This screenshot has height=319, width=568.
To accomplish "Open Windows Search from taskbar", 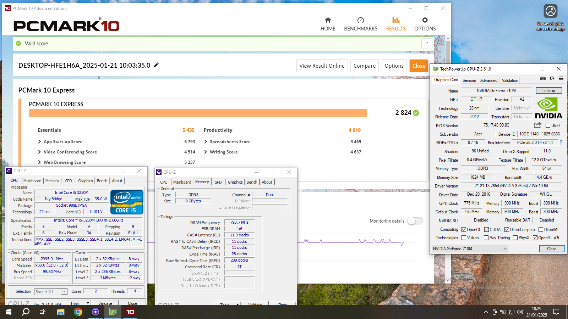I will pos(26,312).
